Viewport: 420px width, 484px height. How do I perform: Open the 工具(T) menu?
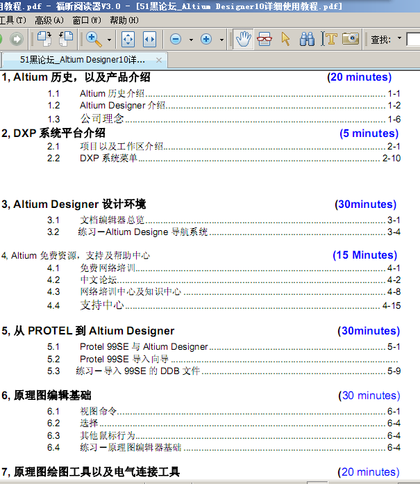13,20
